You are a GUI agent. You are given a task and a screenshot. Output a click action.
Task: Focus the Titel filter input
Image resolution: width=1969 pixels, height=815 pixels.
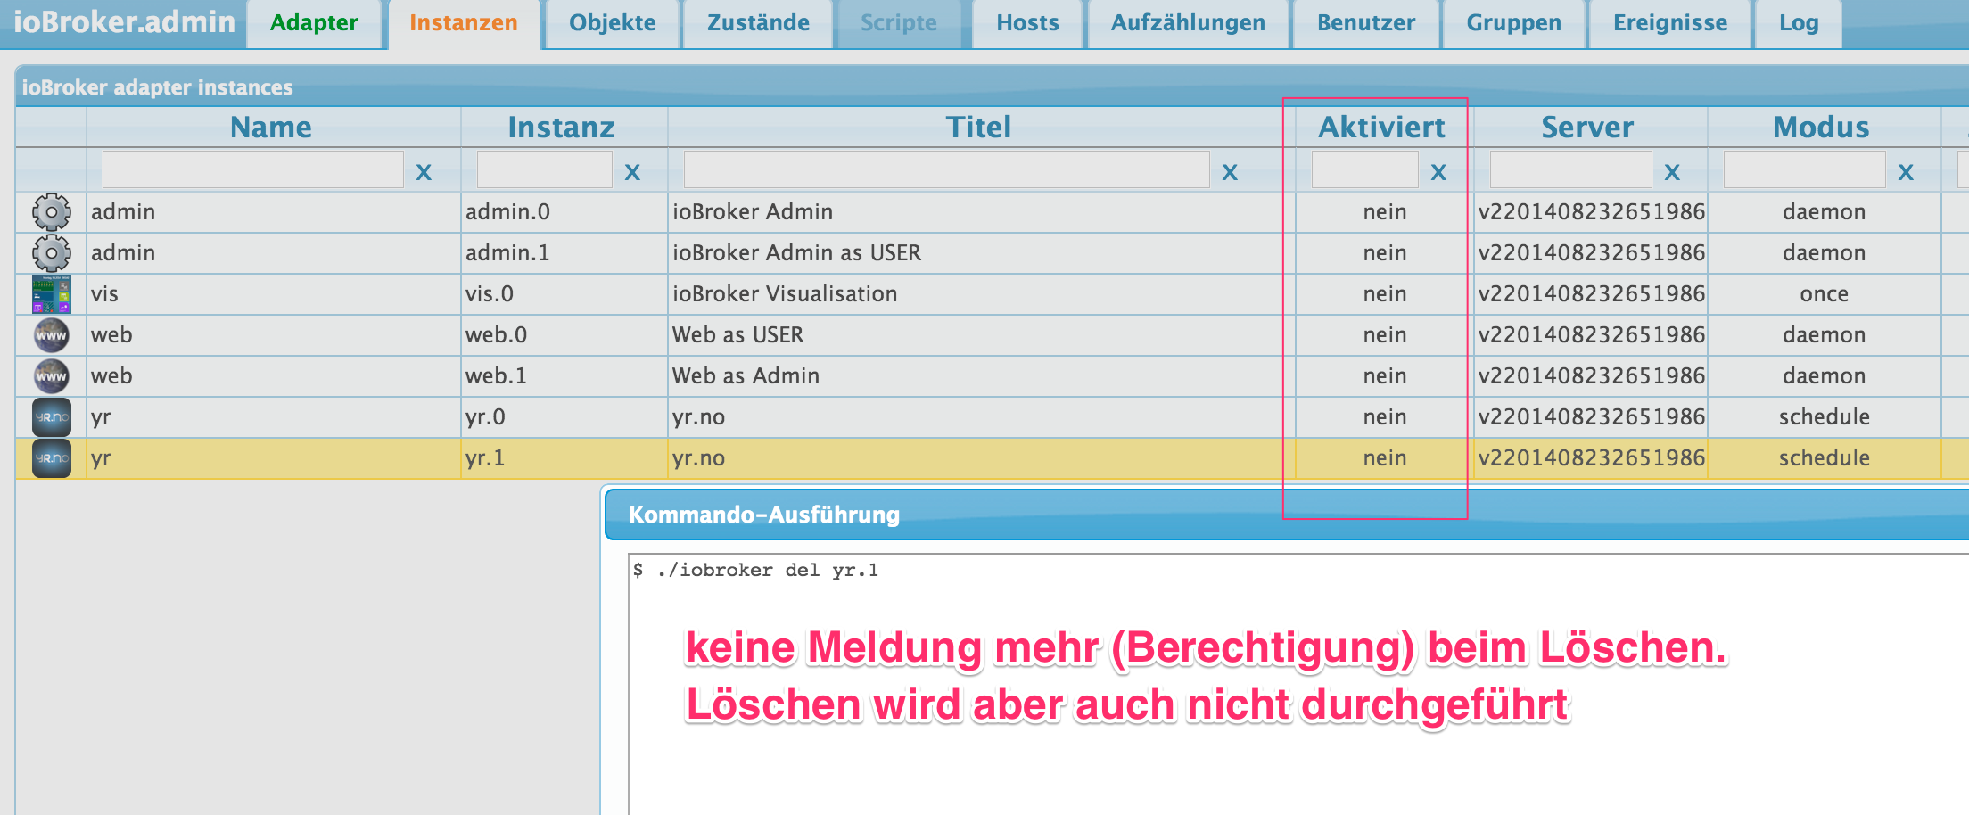point(947,169)
